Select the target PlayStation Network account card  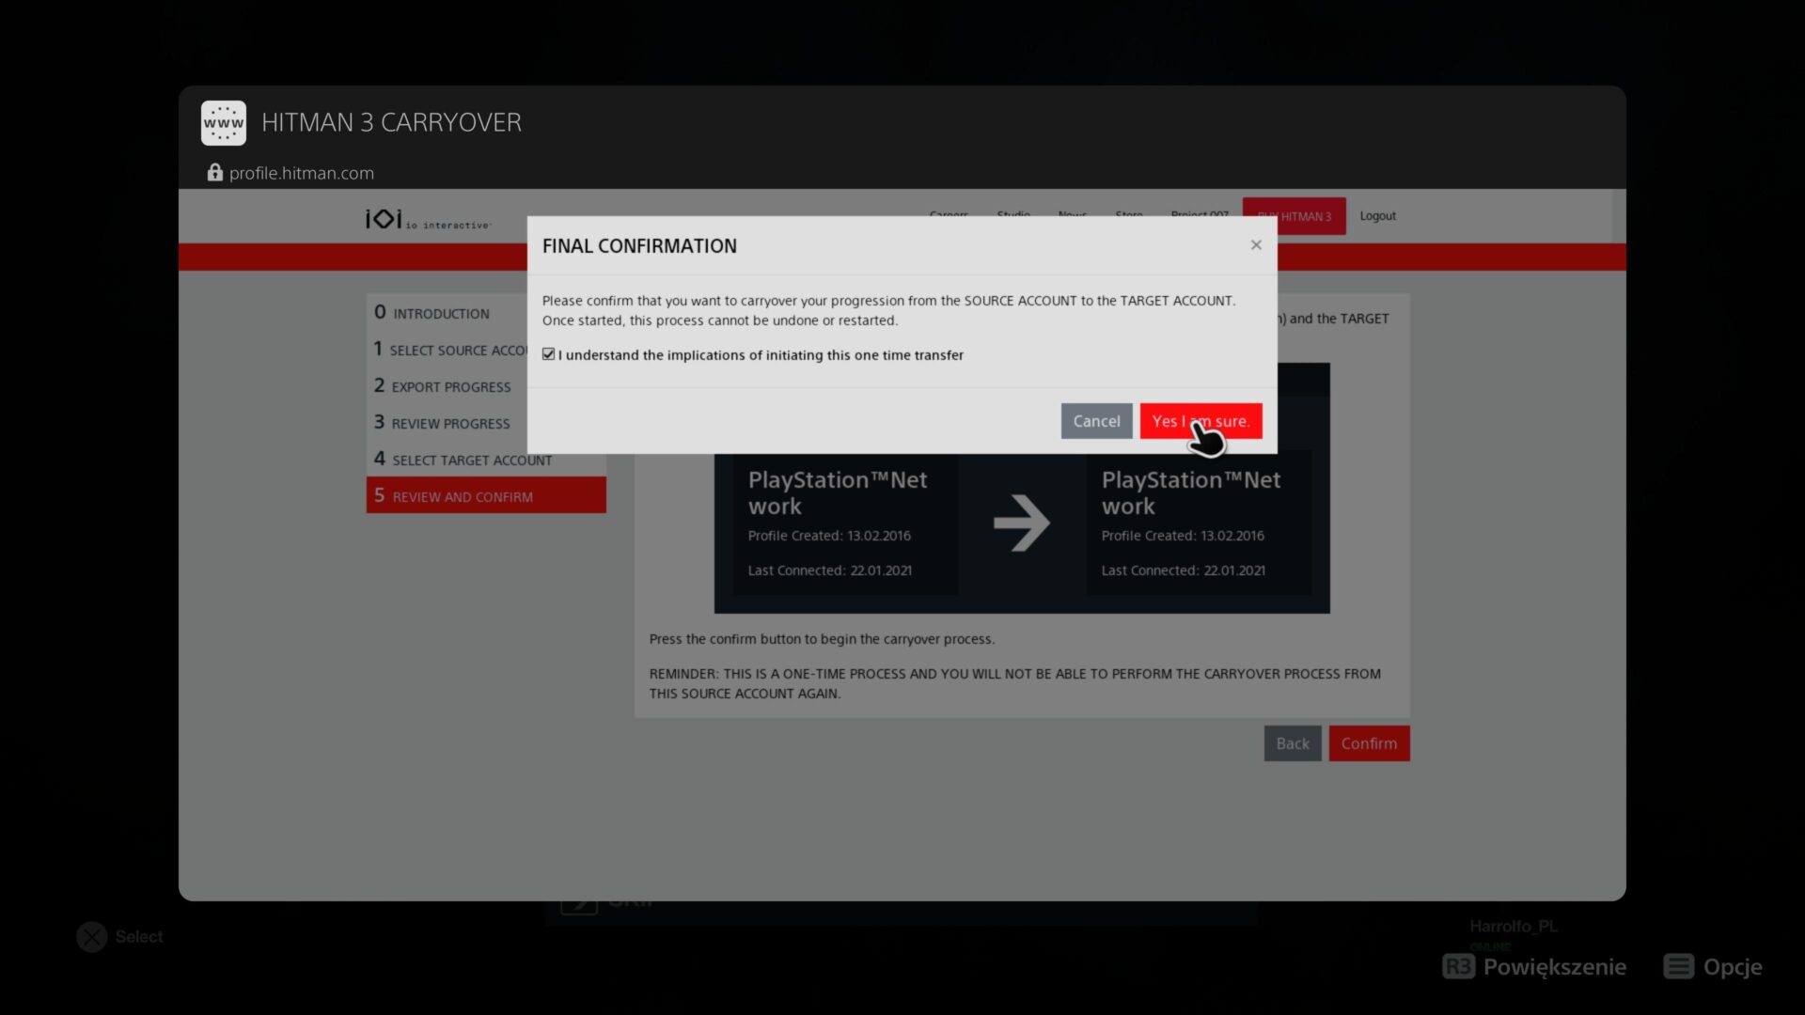click(x=1198, y=523)
